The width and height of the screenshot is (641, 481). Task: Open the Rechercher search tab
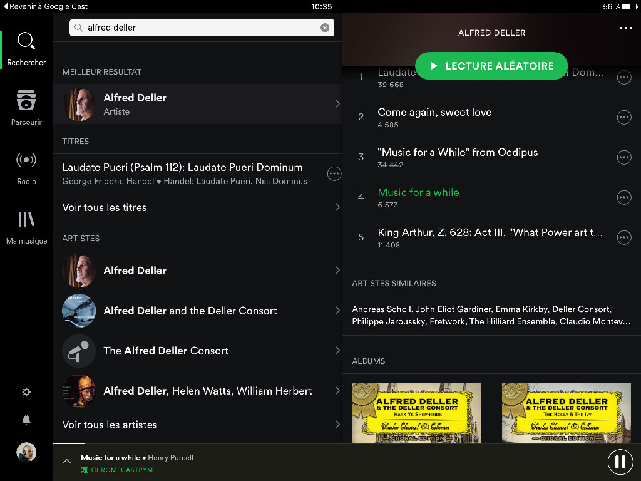[26, 49]
